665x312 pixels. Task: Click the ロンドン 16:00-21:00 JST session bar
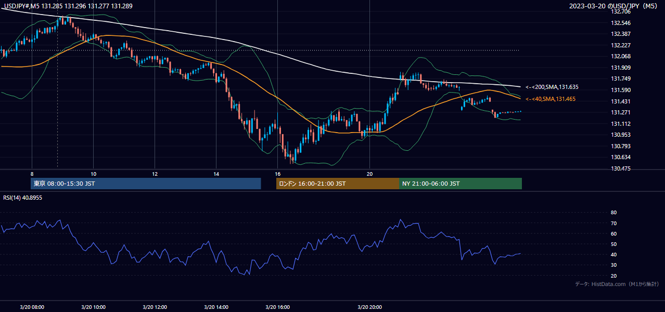[338, 184]
